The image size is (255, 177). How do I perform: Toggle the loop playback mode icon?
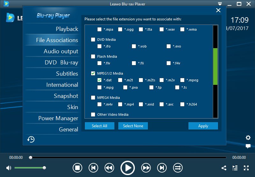(178, 168)
